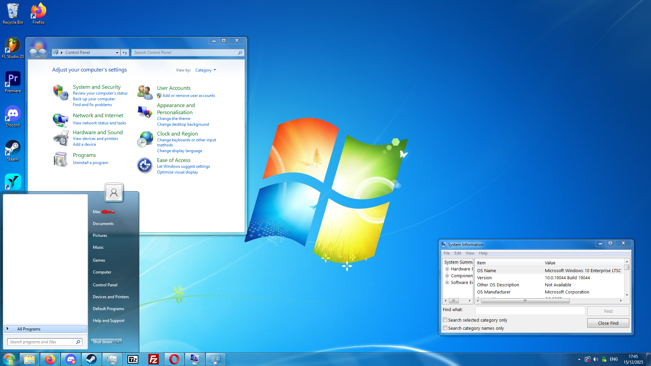
Task: Open Opera browser from the taskbar
Action: coord(174,359)
